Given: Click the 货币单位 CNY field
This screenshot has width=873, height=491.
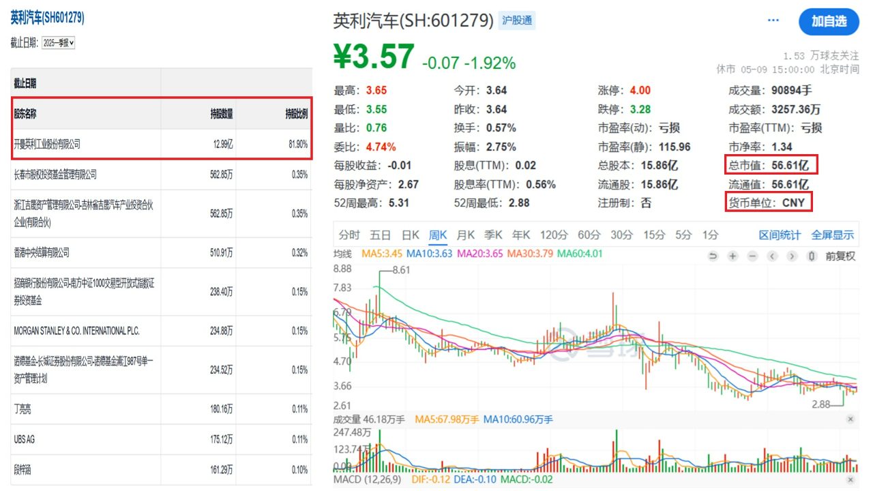Looking at the screenshot, I should pos(767,203).
